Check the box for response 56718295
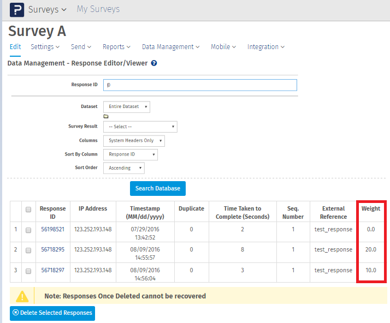390x323 pixels. (28, 250)
